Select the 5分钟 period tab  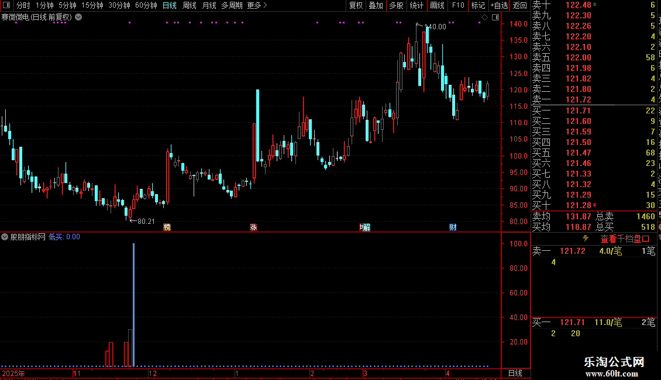(67, 5)
